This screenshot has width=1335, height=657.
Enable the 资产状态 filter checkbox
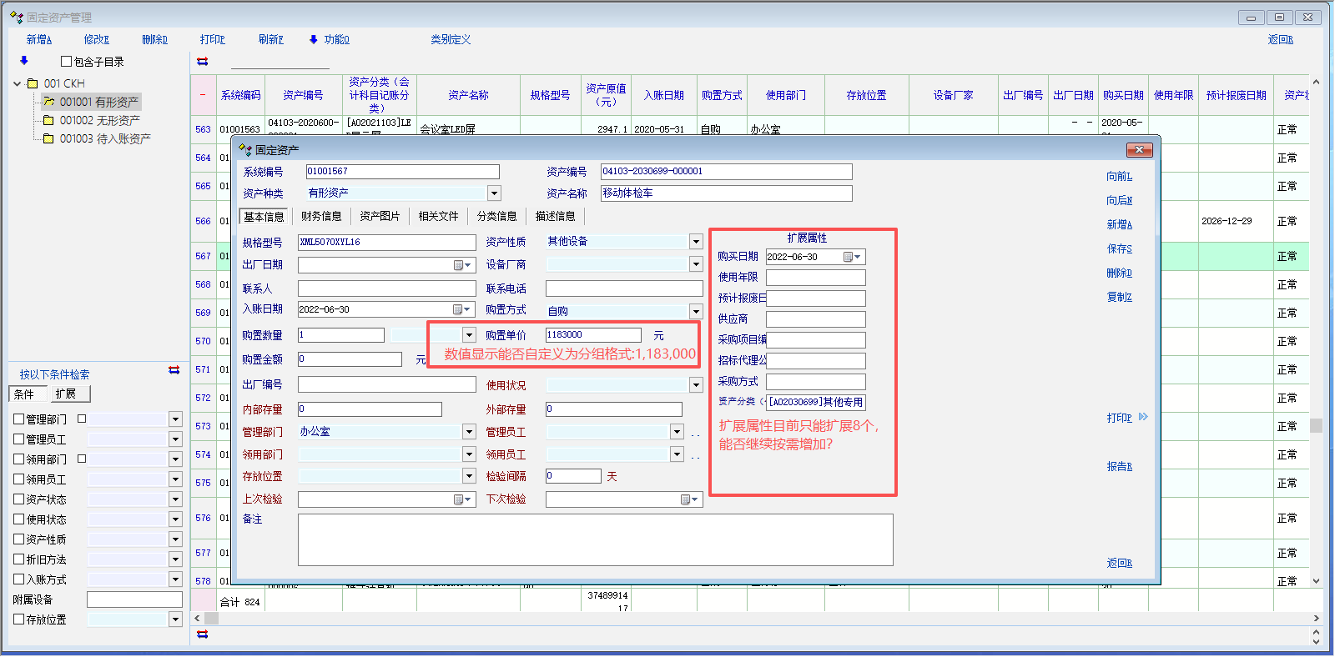pyautogui.click(x=19, y=499)
